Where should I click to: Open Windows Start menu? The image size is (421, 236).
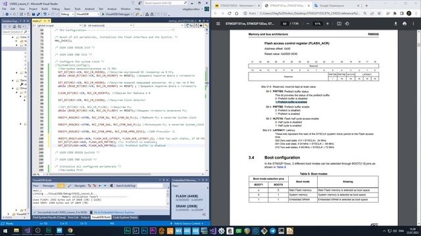tap(5, 230)
